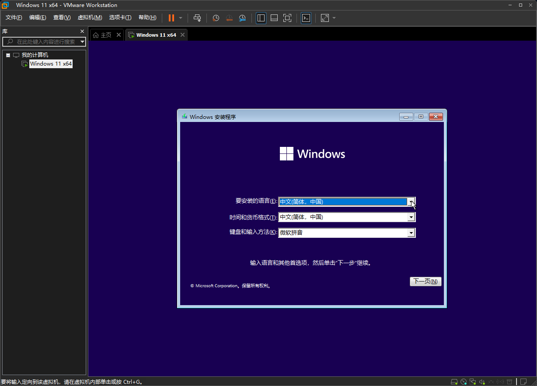The width and height of the screenshot is (537, 386).
Task: Click the Windows setup title bar icon
Action: coord(185,117)
